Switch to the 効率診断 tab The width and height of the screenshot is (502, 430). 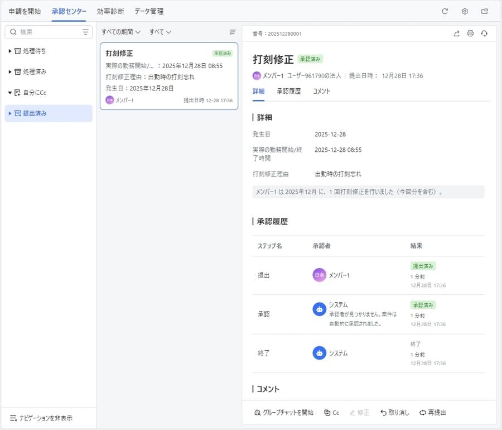tap(110, 11)
